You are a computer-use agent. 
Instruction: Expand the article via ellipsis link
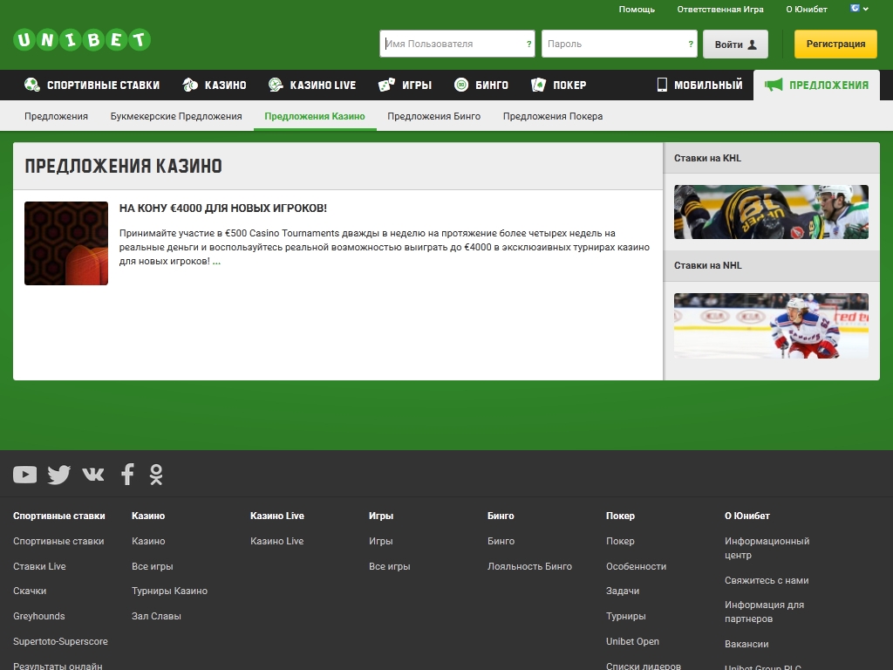tap(216, 261)
